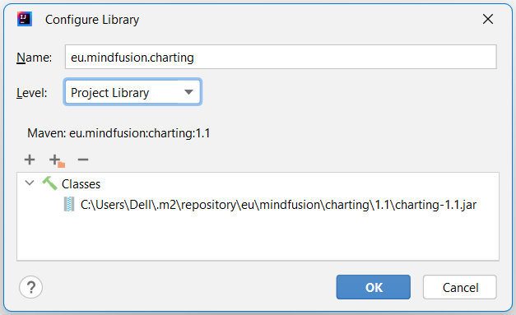Select the charting-1.1.jar path entry
The width and height of the screenshot is (516, 315).
coord(278,205)
